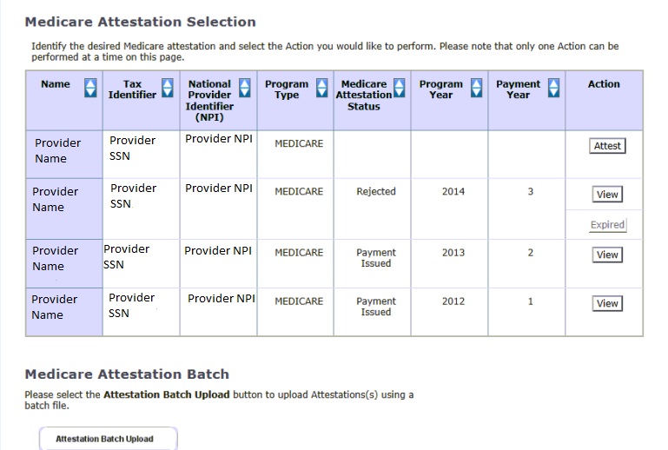Click the Medicare Attestation Batch heading
The image size is (668, 450).
point(127,374)
